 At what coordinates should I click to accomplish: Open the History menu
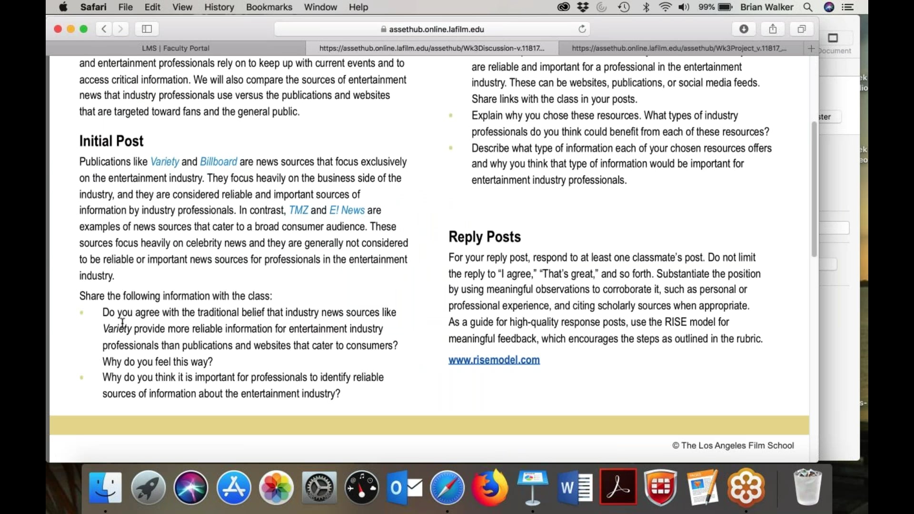click(219, 7)
